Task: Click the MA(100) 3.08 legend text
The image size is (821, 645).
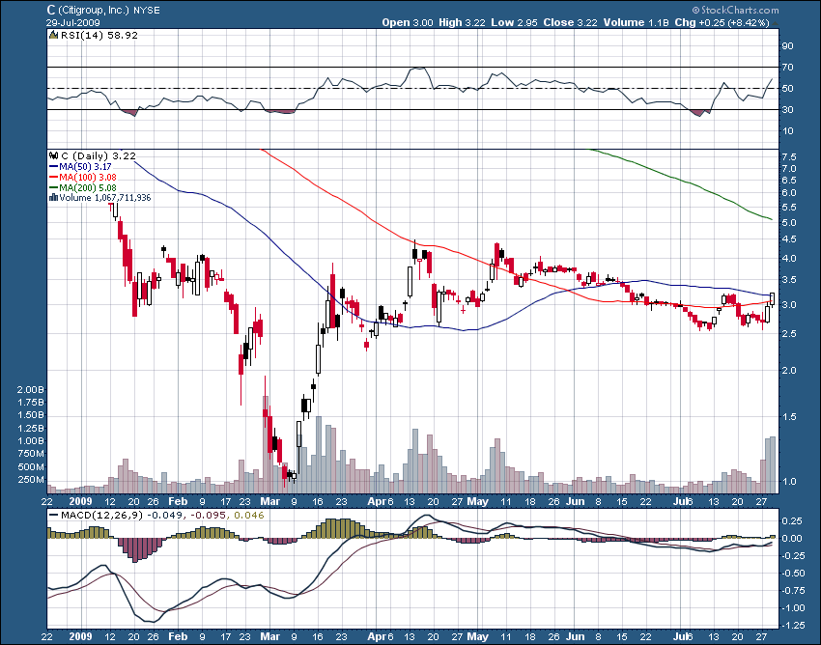Action: (88, 178)
